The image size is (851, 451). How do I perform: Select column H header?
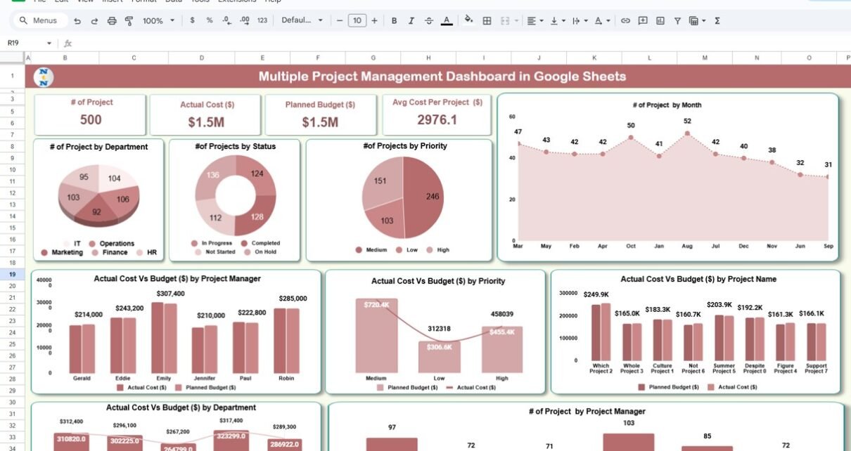[x=428, y=58]
